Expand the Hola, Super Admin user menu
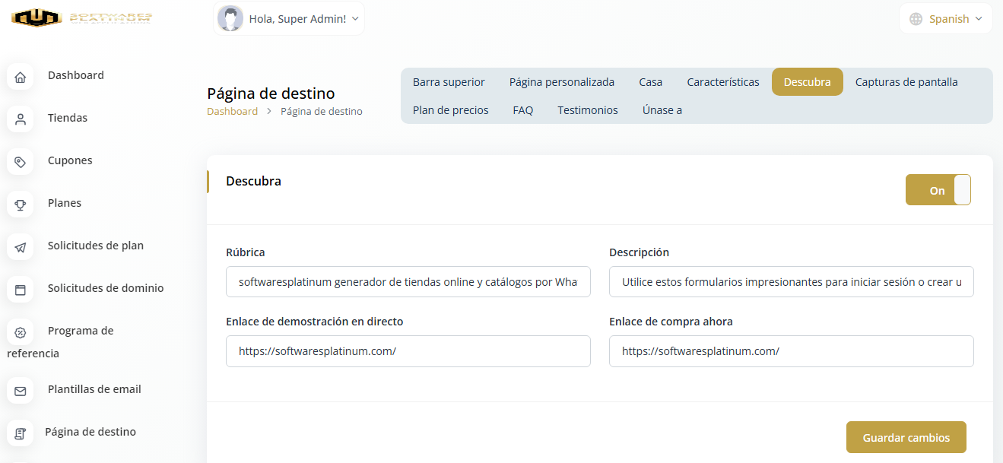 click(x=289, y=19)
